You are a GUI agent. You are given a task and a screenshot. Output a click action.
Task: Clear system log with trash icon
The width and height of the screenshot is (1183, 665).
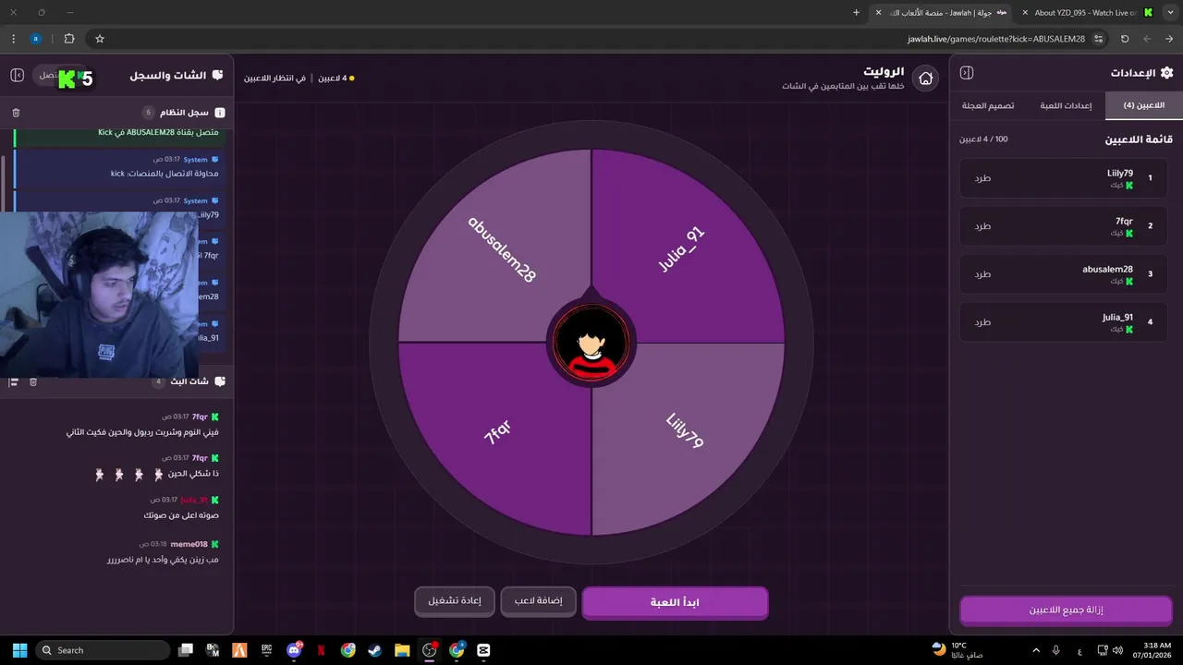(16, 113)
